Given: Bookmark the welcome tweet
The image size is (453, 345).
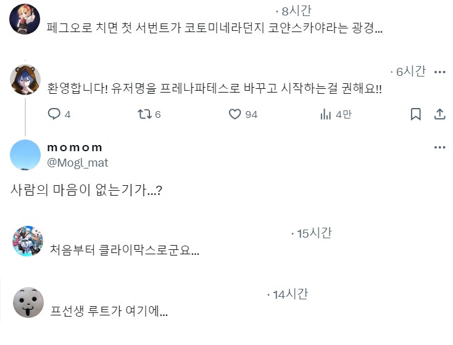Looking at the screenshot, I should [416, 114].
